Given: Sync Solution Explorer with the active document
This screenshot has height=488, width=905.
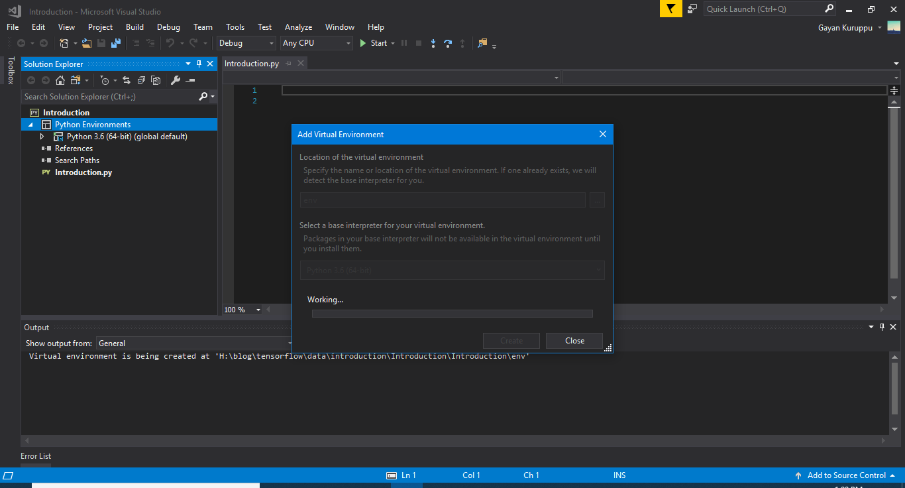Looking at the screenshot, I should click(x=127, y=80).
